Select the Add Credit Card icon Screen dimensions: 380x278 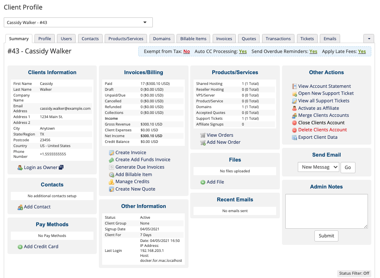(20, 246)
